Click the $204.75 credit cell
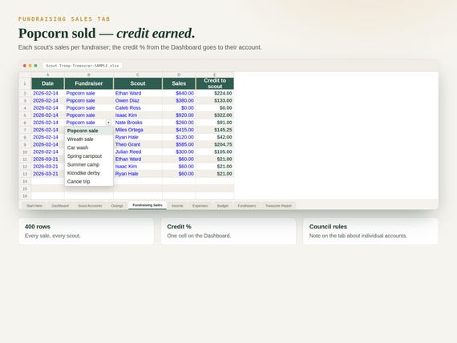This screenshot has width=457, height=343. point(215,144)
